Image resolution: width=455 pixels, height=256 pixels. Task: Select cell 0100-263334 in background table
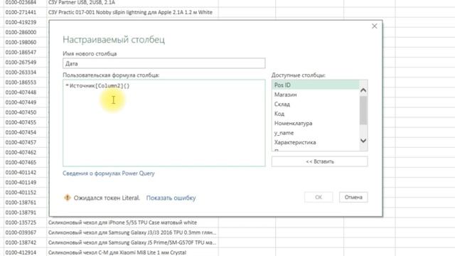(25, 73)
